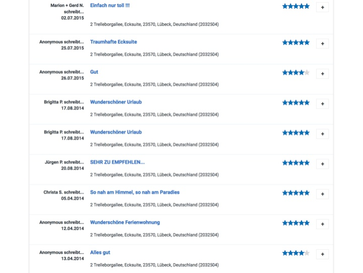Open 'So nah am Himmel, so nah am Paradies'

[x=135, y=192]
